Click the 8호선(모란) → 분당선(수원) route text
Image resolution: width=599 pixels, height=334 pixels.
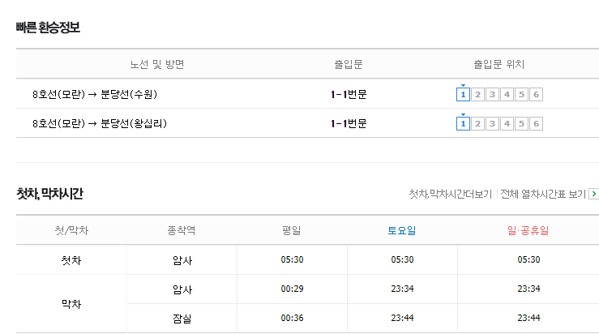pyautogui.click(x=95, y=94)
